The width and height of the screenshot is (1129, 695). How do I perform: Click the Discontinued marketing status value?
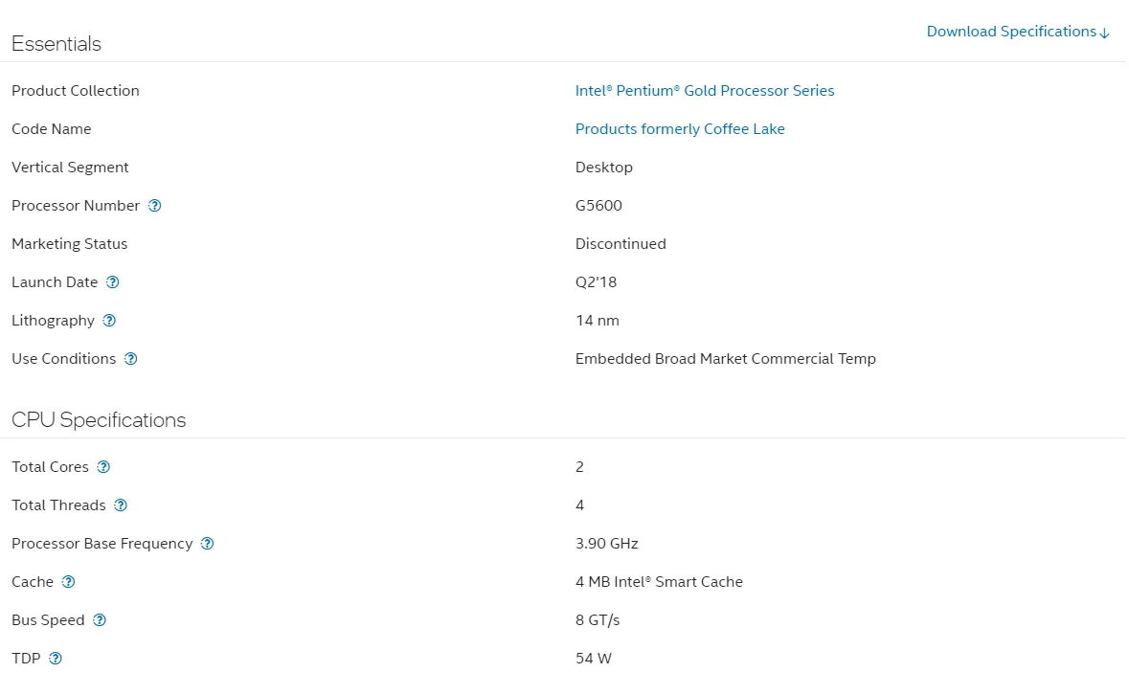point(620,244)
